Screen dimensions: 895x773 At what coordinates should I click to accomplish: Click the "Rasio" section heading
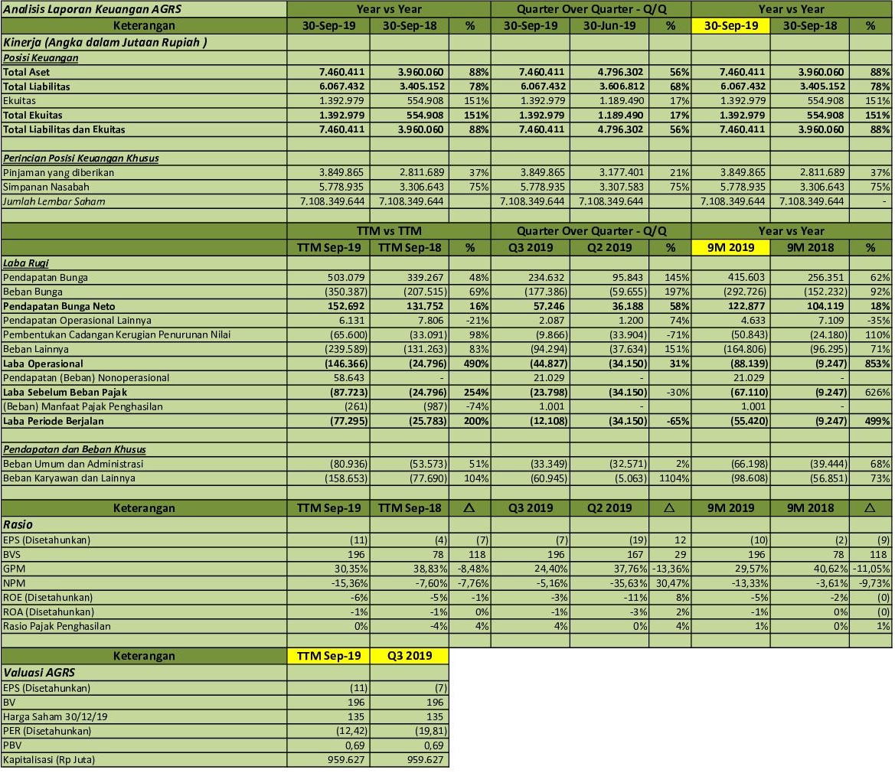(x=18, y=525)
